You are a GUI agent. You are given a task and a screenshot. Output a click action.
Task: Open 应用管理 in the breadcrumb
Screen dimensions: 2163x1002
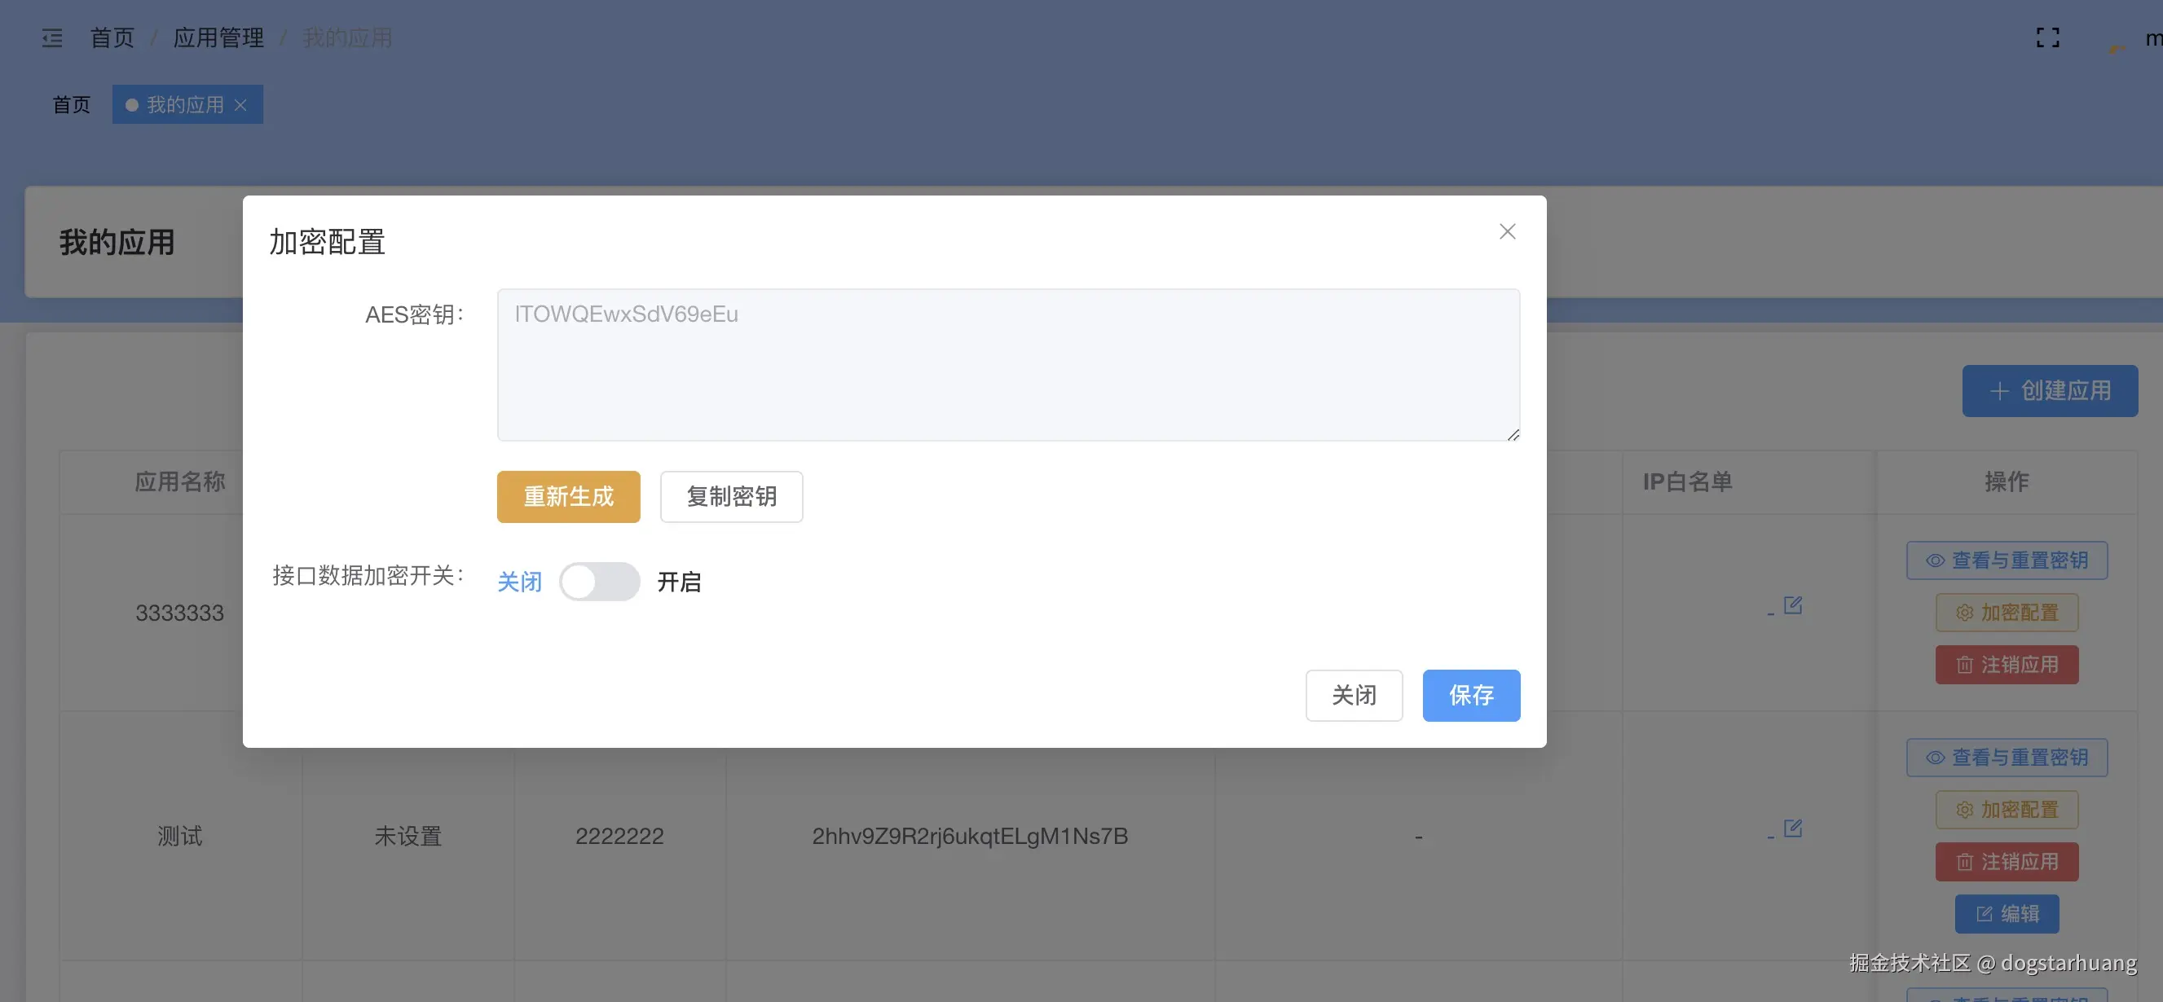[x=218, y=37]
